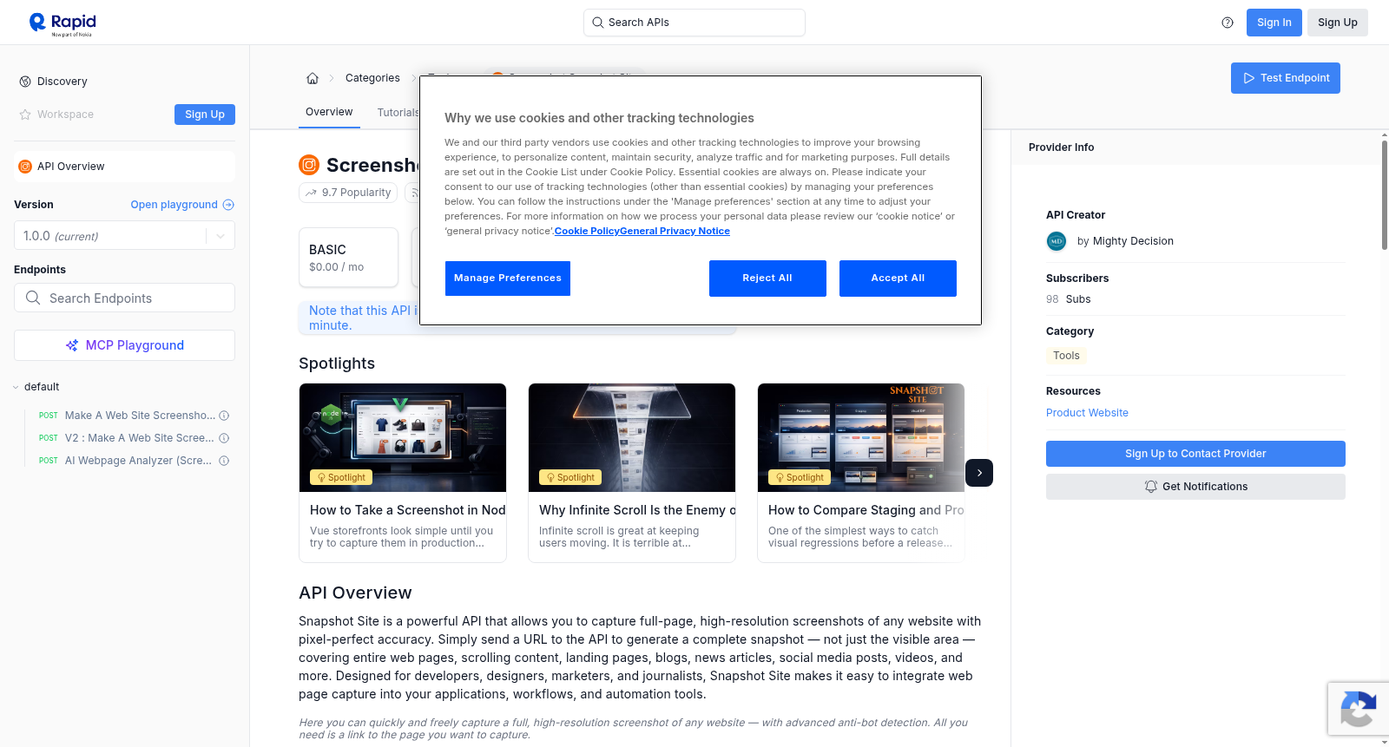Follow the Open playground link
The height and width of the screenshot is (747, 1389).
pyautogui.click(x=182, y=205)
